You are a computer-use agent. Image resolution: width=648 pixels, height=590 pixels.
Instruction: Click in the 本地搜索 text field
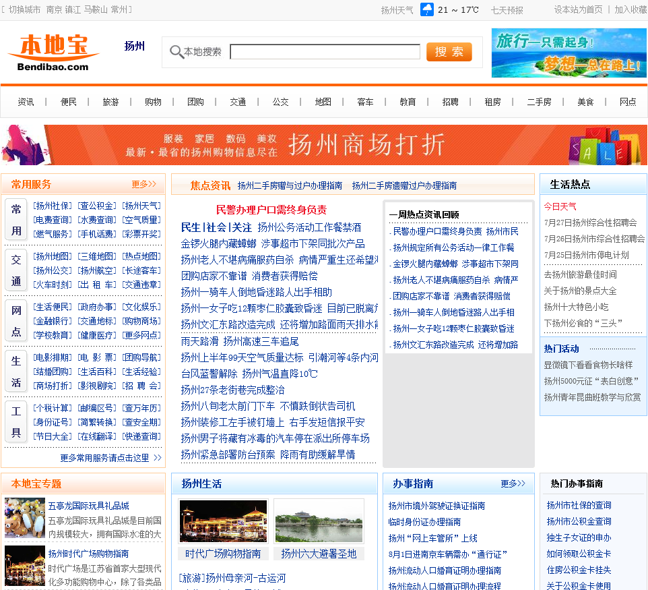point(325,52)
